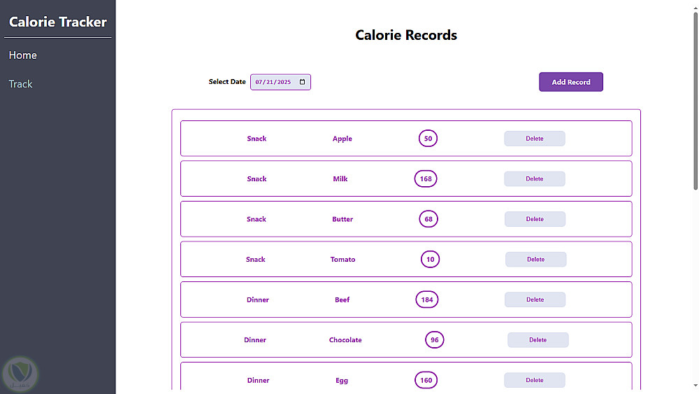This screenshot has width=699, height=394.
Task: Click the 168 calorie badge for Milk
Action: point(426,179)
